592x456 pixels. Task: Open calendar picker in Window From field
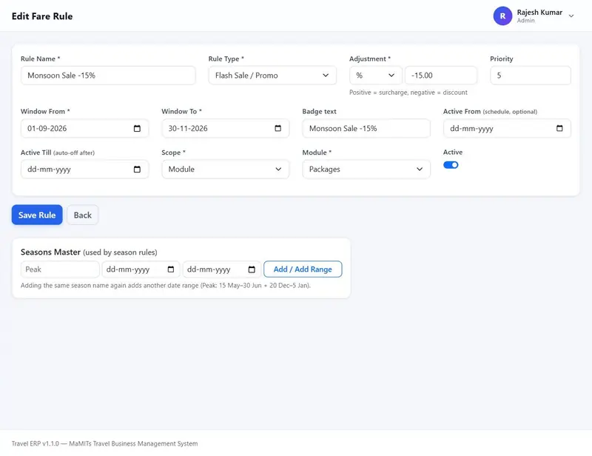(137, 129)
